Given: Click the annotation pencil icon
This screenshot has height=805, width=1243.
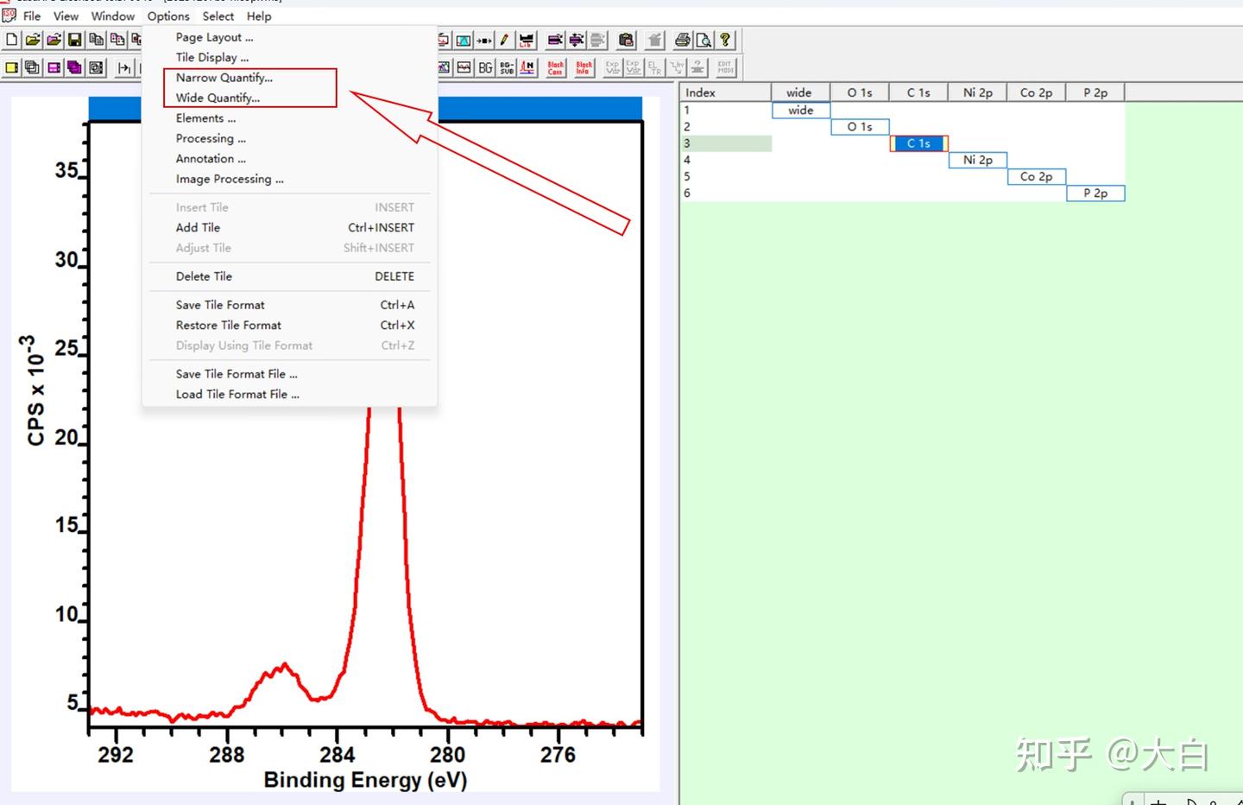Looking at the screenshot, I should [504, 40].
